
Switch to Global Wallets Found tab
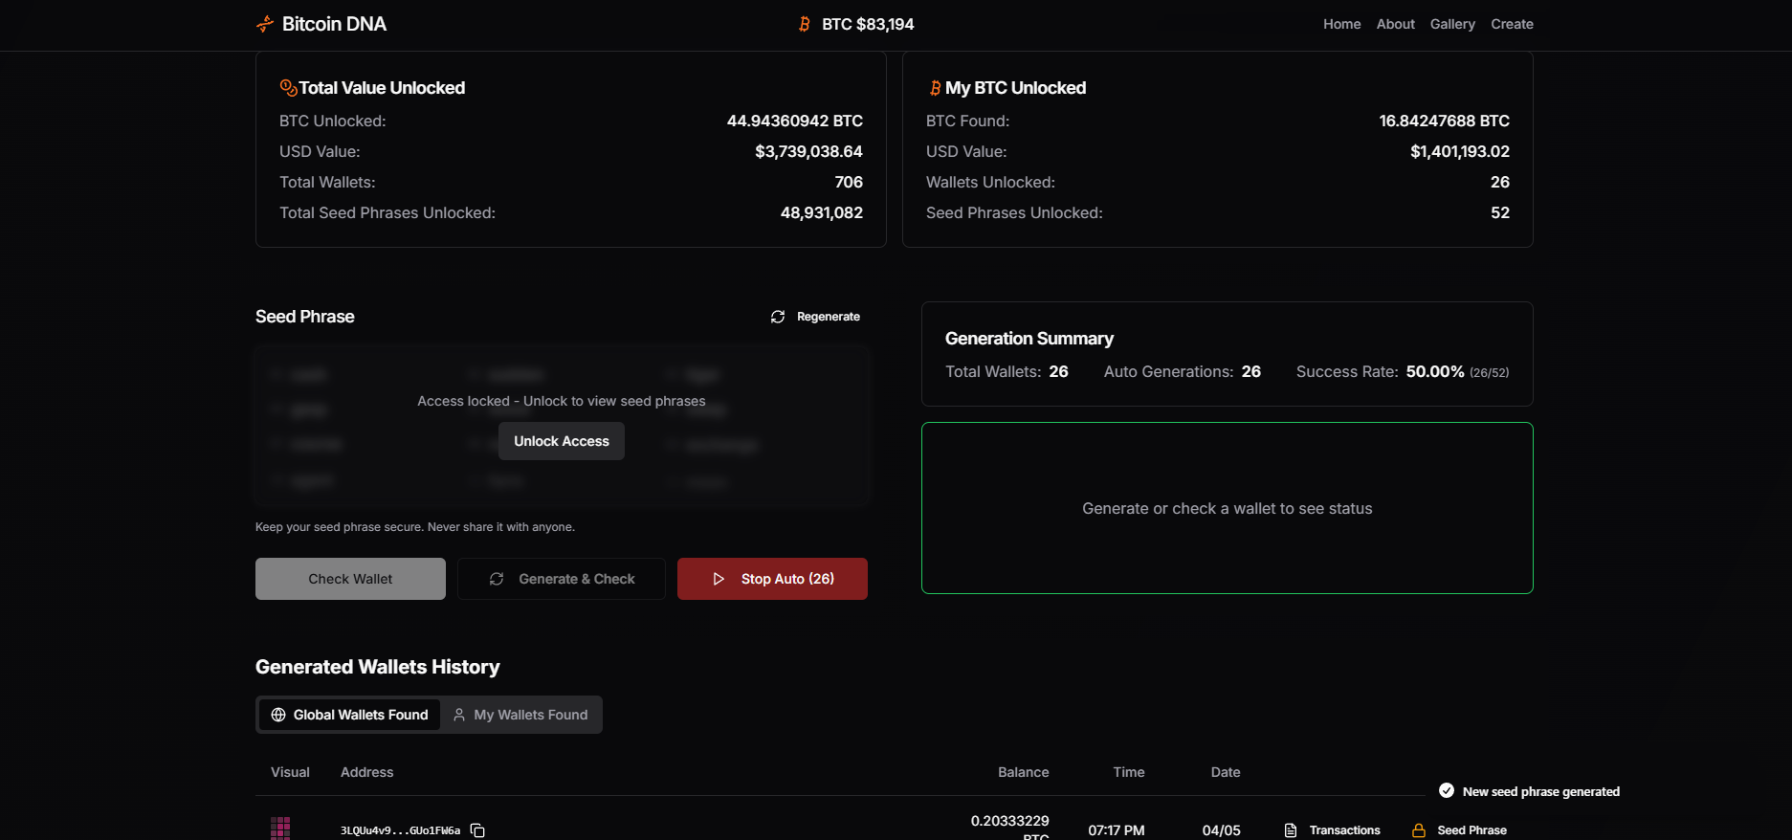(349, 715)
